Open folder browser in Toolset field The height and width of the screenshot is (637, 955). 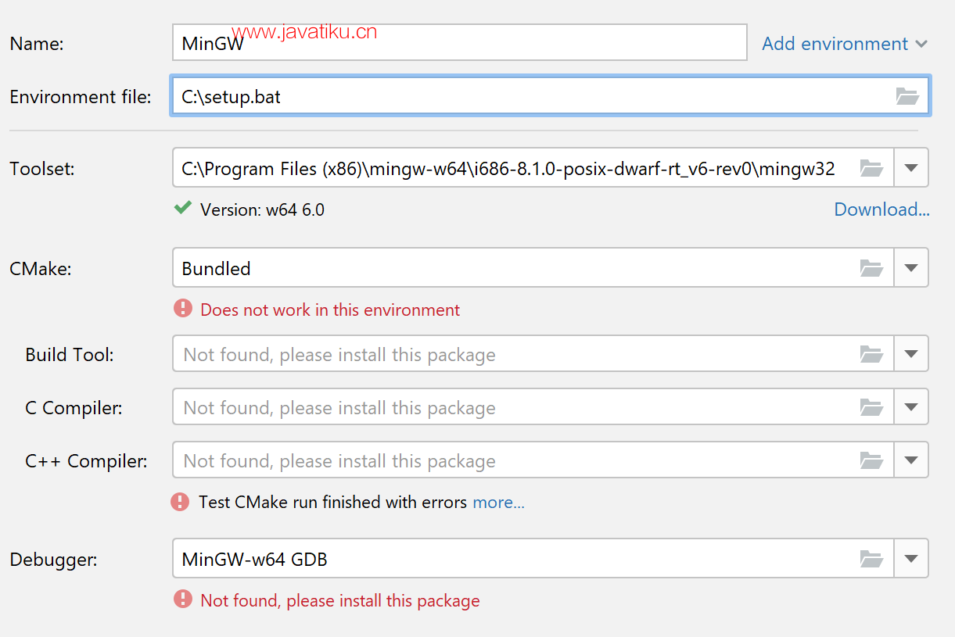tap(871, 167)
